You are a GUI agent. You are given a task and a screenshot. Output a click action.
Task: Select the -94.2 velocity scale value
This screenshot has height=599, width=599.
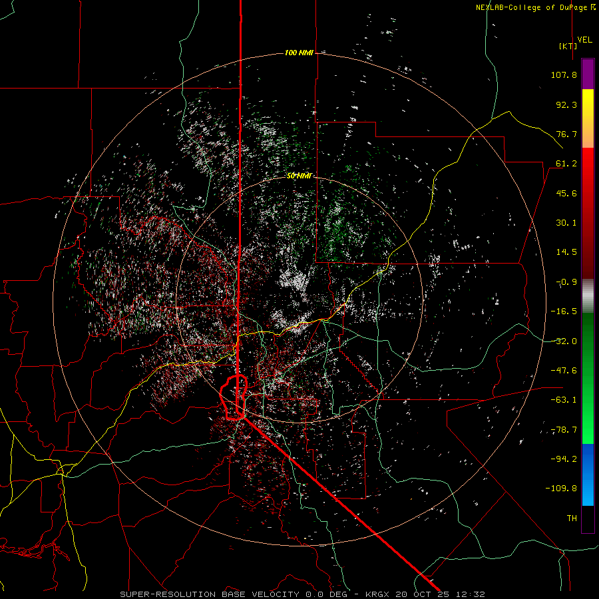(564, 459)
